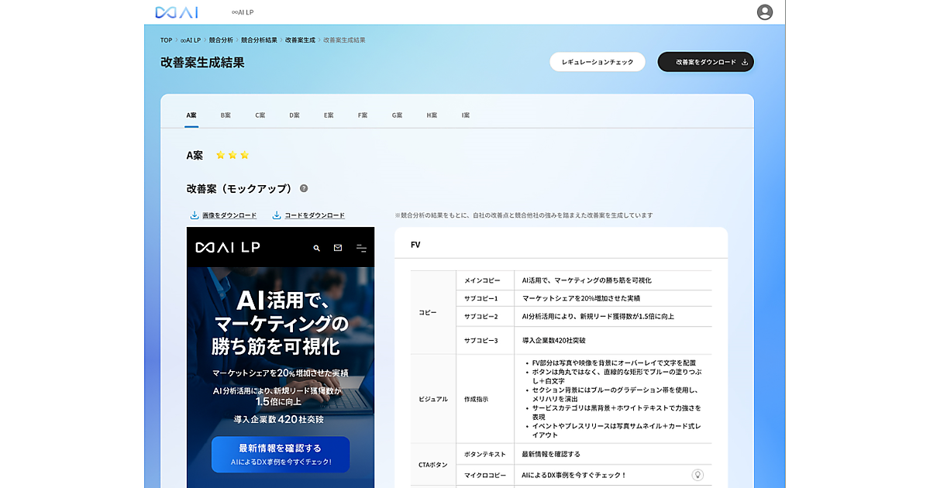Click the search icon in mockup header
930x488 pixels.
[316, 248]
